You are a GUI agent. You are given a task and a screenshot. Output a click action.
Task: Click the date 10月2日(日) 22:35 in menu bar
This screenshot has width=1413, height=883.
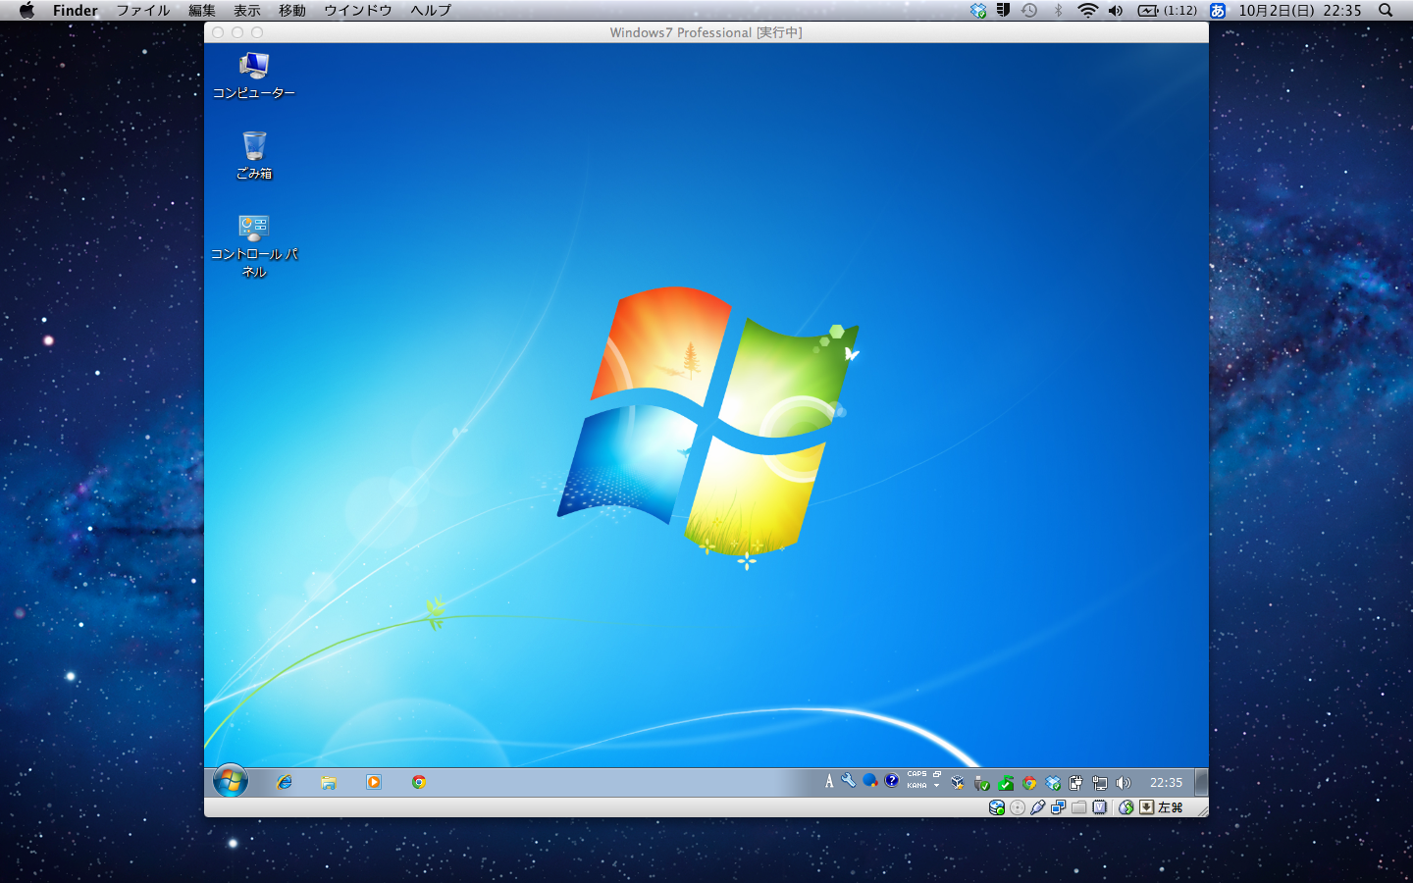(1300, 11)
